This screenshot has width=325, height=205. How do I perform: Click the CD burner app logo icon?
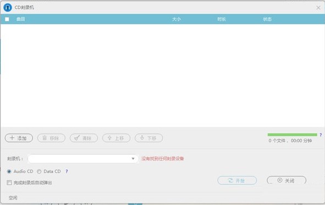point(8,8)
